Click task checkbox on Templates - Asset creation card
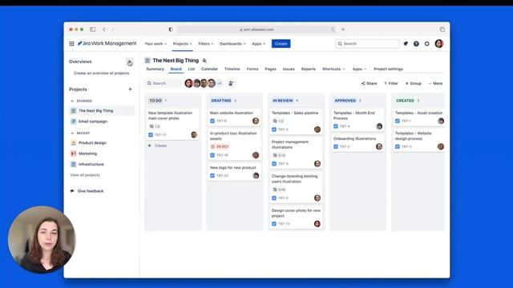 click(398, 121)
